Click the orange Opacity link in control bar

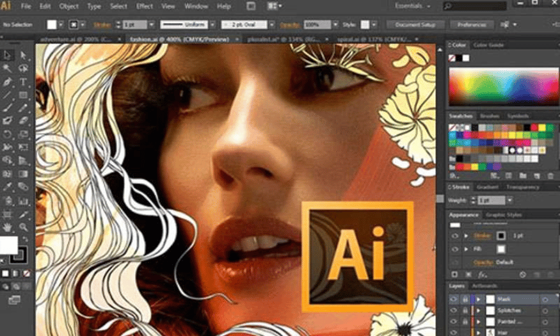pos(290,25)
